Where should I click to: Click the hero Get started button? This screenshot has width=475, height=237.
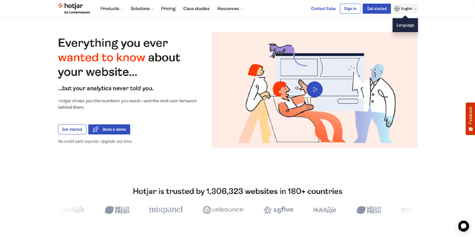[72, 130]
